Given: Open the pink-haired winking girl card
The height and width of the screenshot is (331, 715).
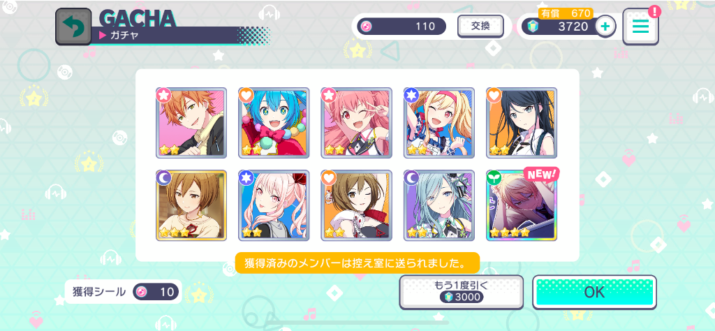Looking at the screenshot, I should pos(357,123).
